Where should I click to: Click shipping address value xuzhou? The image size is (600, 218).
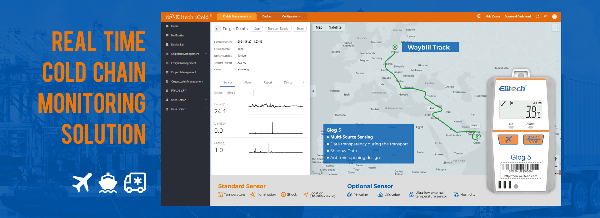pos(242,63)
